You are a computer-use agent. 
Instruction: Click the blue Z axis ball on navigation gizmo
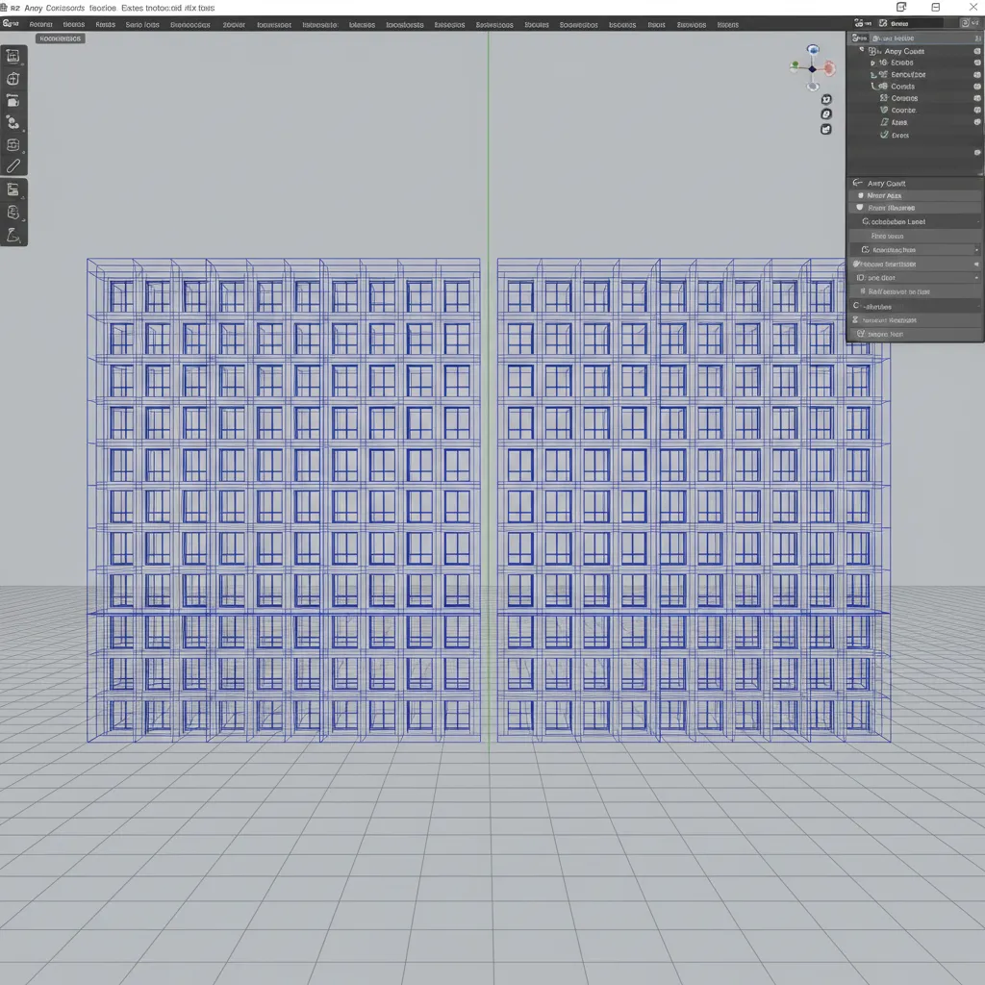coord(813,50)
